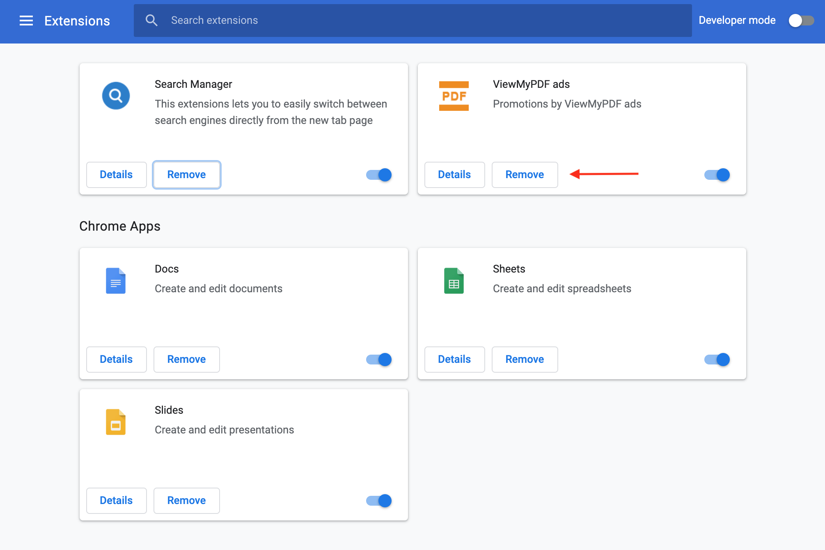The width and height of the screenshot is (825, 550).
Task: Click the Search Manager title text
Action: tap(193, 84)
